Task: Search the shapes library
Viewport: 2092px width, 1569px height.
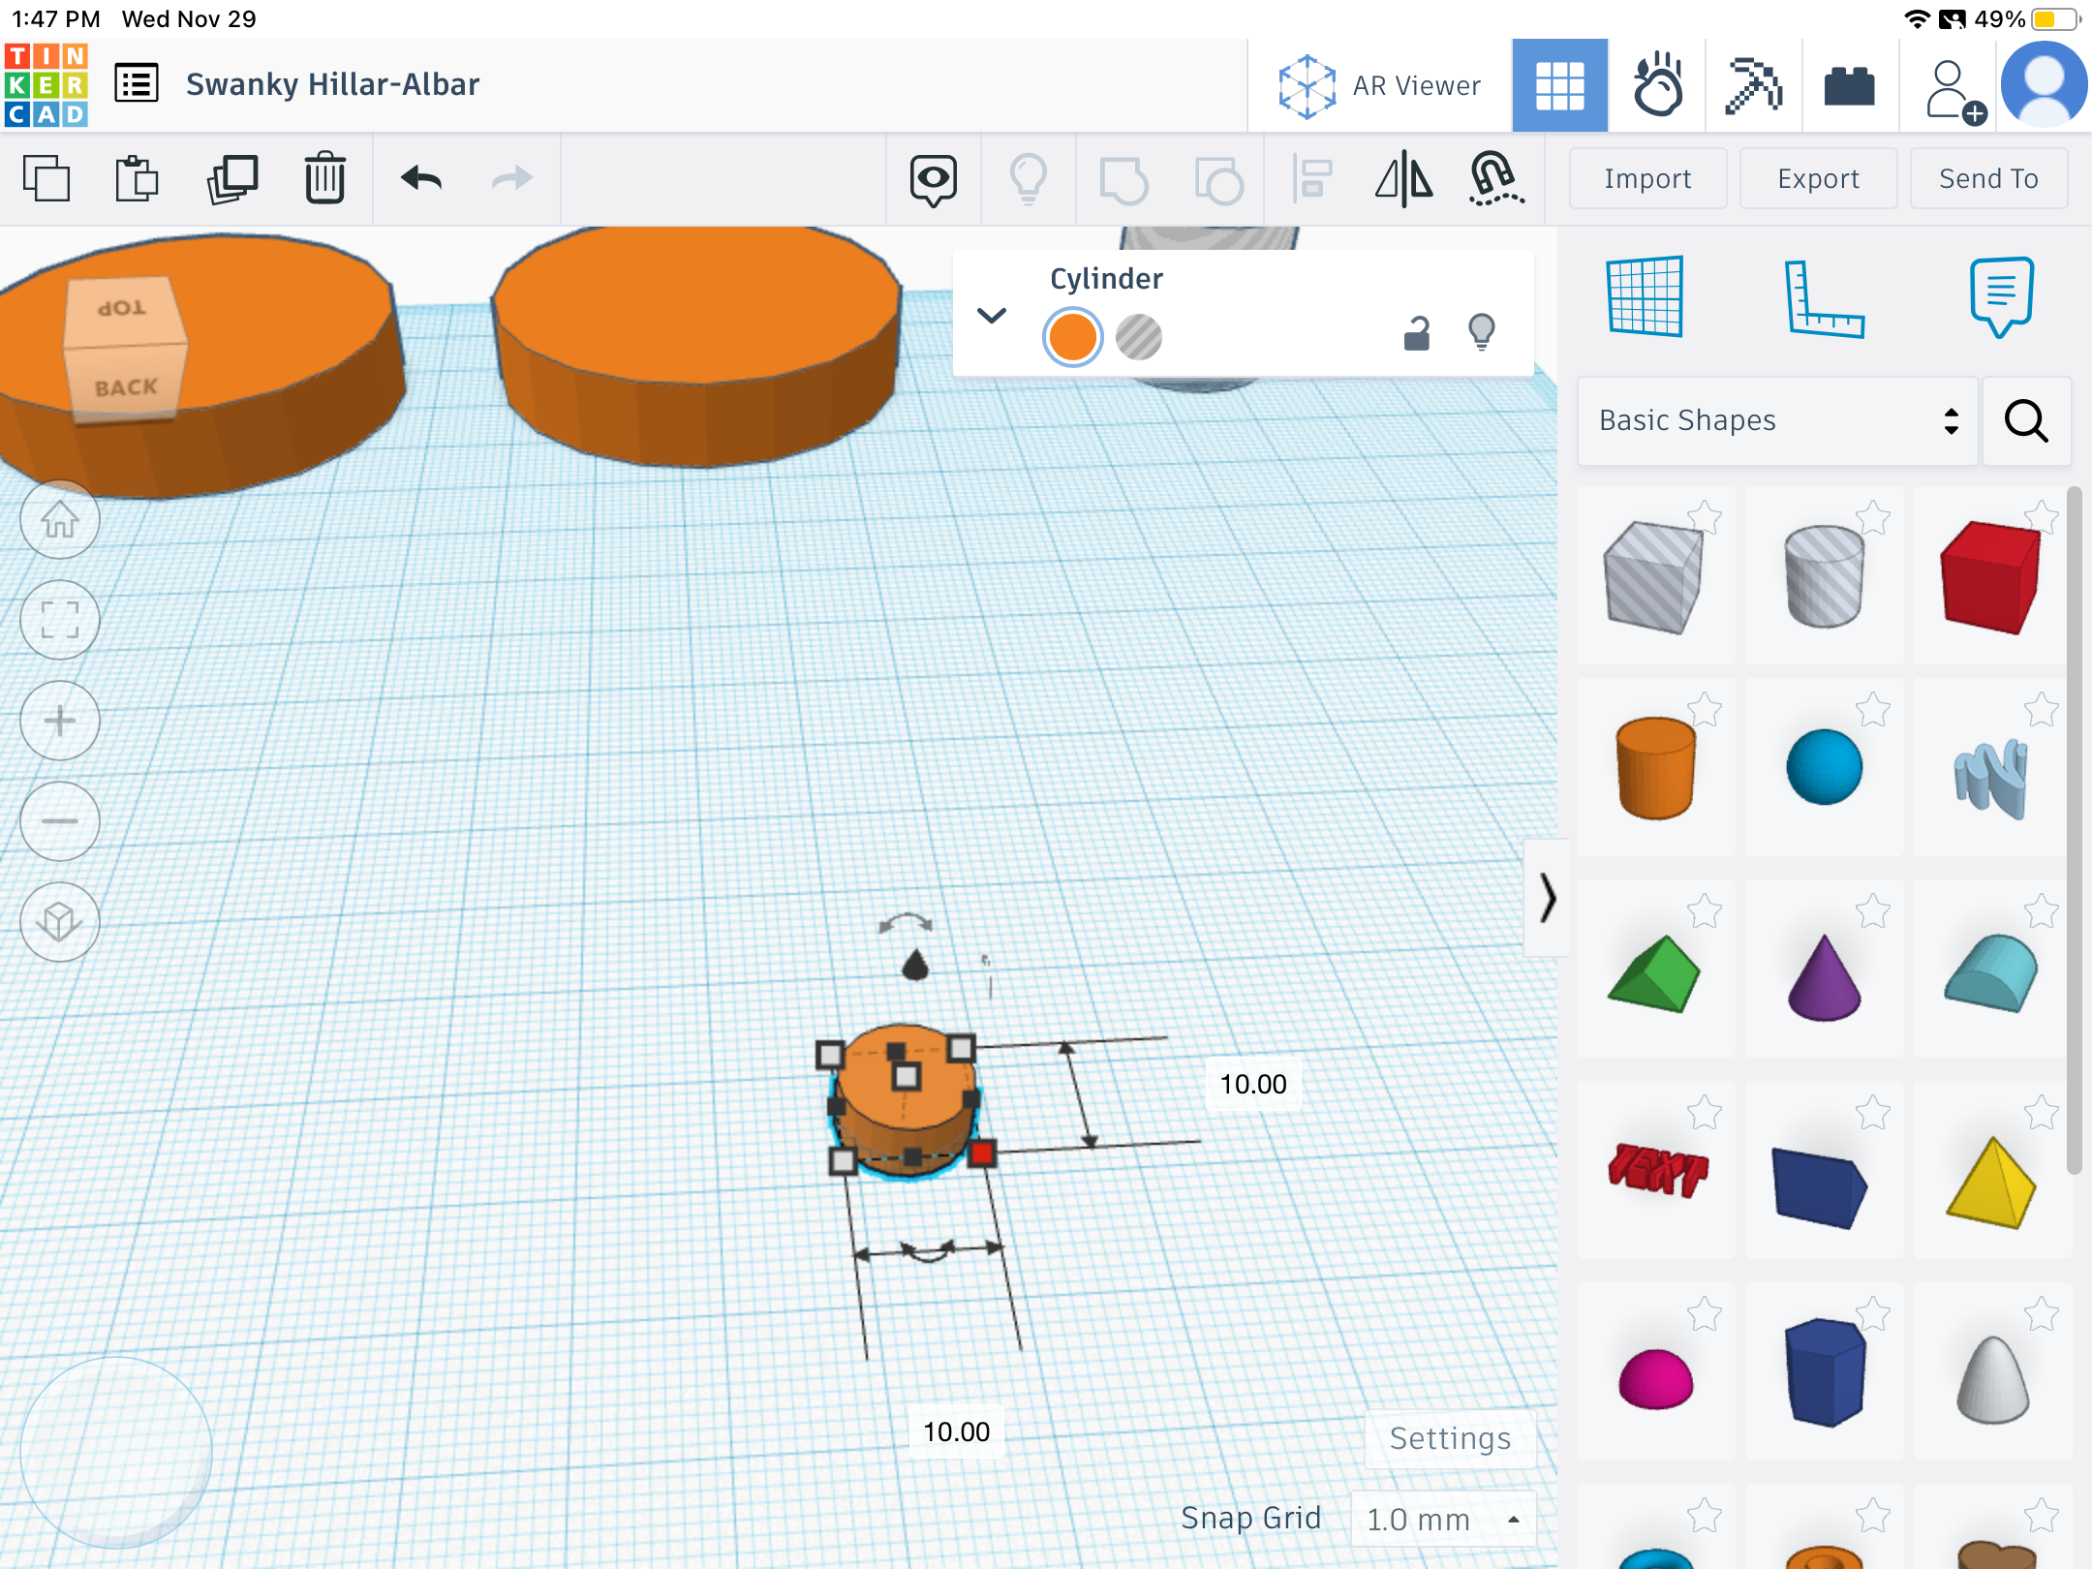Action: [x=2026, y=420]
